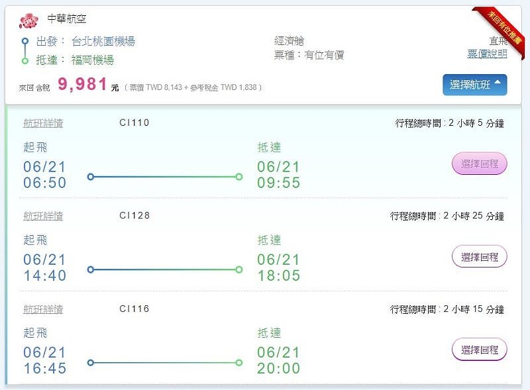Click the 9,981 total price amount
The width and height of the screenshot is (530, 390).
(83, 84)
